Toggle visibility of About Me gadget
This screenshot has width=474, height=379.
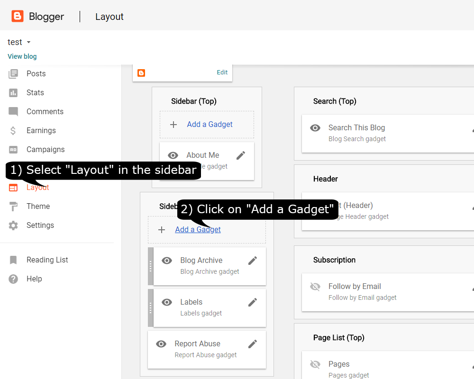pos(173,155)
